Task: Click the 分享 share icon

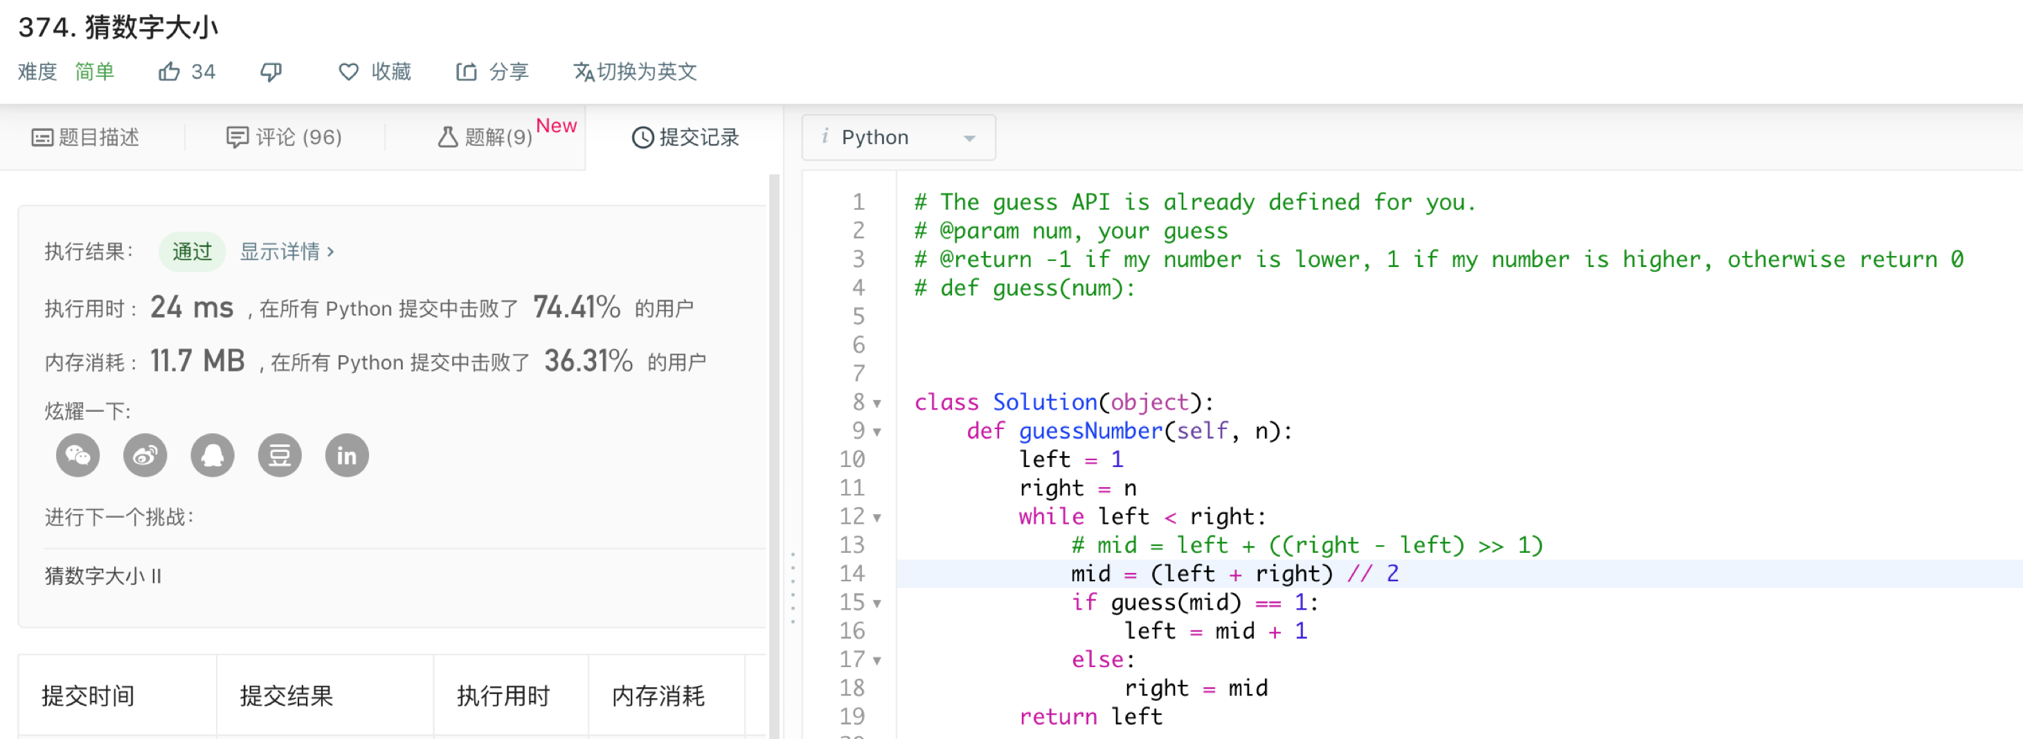Action: click(x=467, y=72)
